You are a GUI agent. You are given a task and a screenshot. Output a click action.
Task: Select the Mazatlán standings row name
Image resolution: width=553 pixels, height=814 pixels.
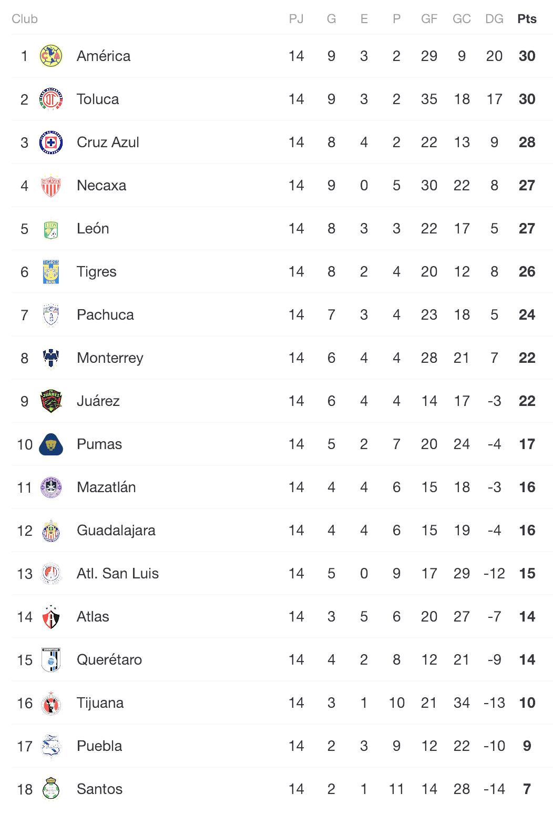tap(106, 487)
